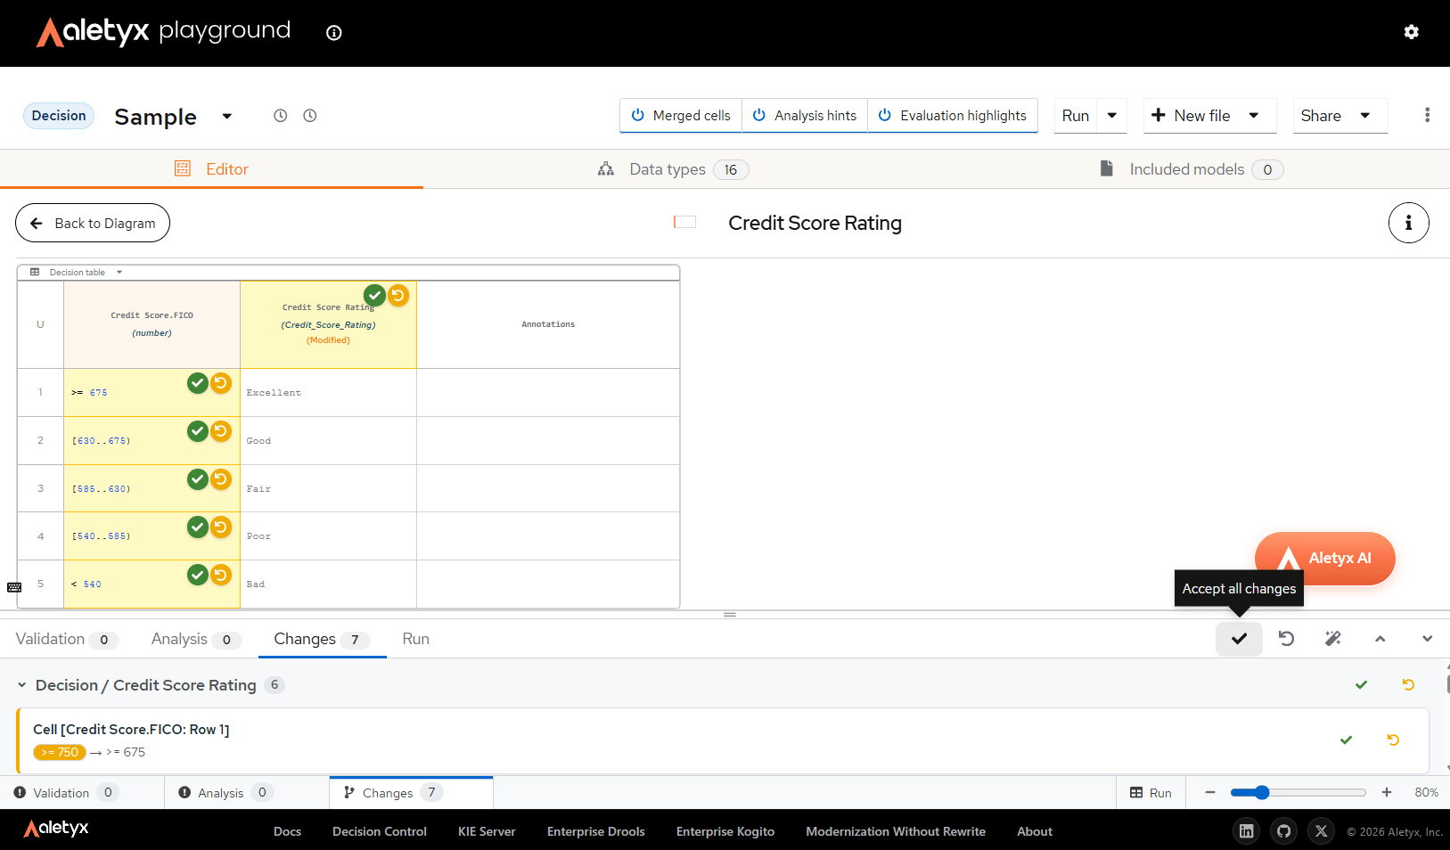Revert the change on row [585..630)

pyautogui.click(x=221, y=479)
